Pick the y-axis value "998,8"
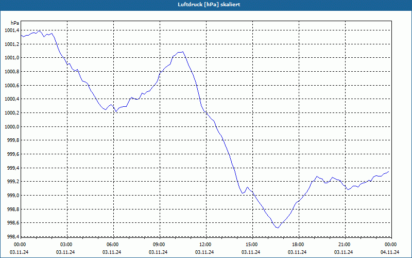The image size is (412, 258). 13,209
